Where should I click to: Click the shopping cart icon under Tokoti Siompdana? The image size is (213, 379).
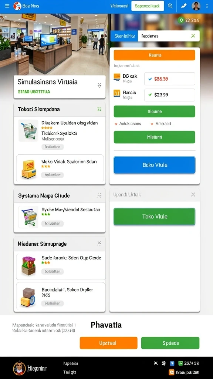pyautogui.click(x=29, y=131)
